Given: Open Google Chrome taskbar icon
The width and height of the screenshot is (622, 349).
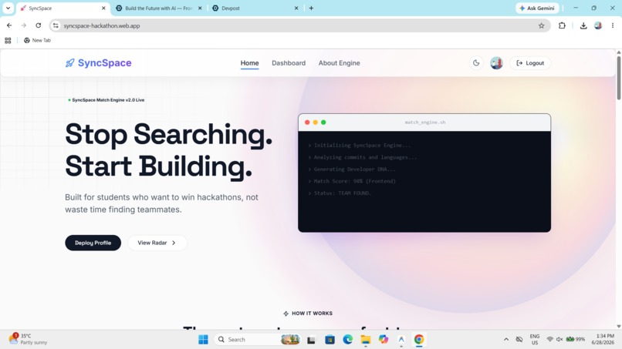Looking at the screenshot, I should [419, 340].
